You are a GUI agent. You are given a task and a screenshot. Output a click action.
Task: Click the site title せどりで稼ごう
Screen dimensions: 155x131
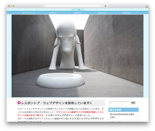pos(77,10)
